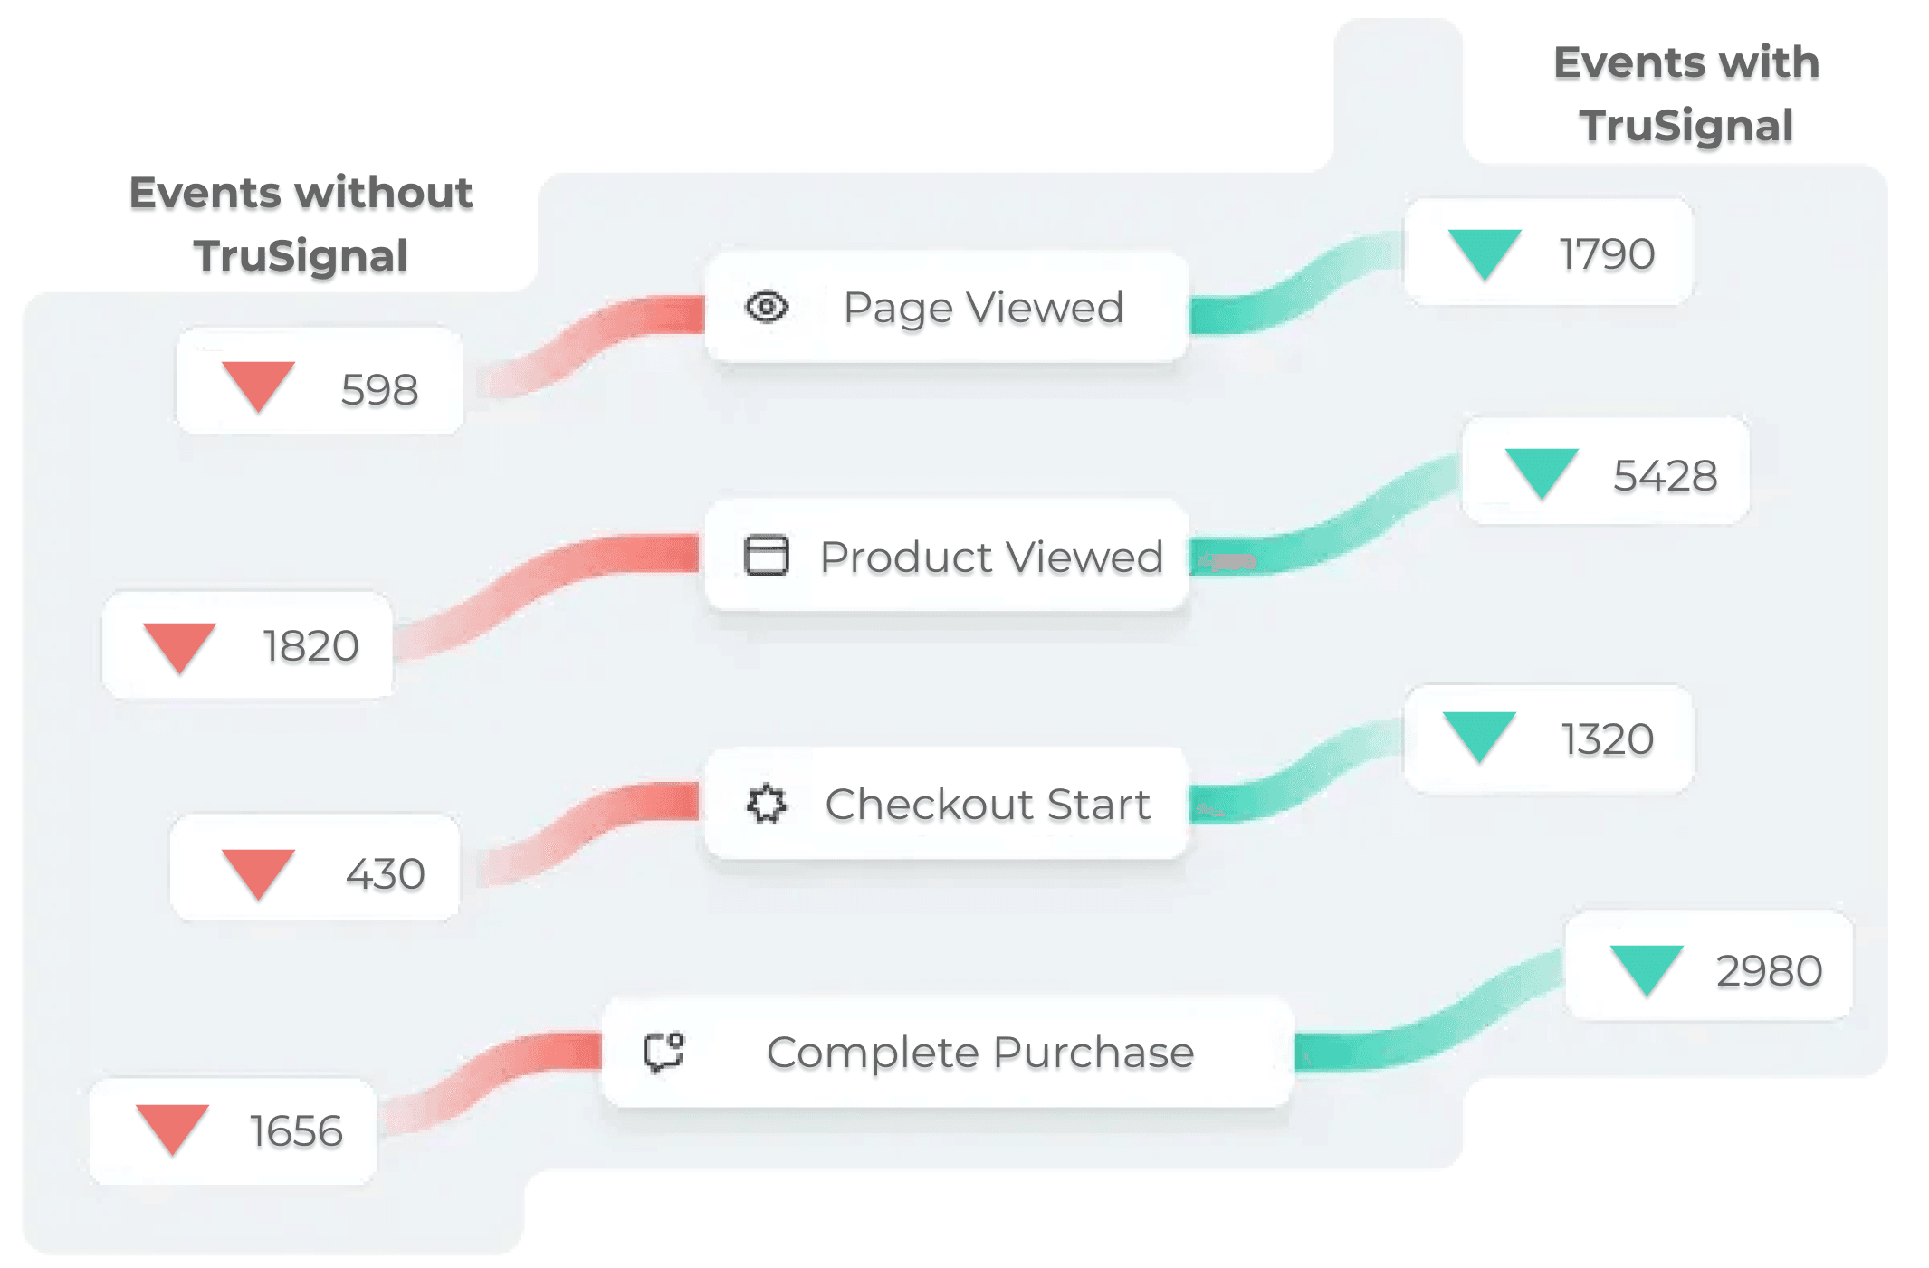This screenshot has height=1268, width=1929.
Task: Select the Page Viewed event label
Action: pyautogui.click(x=983, y=308)
